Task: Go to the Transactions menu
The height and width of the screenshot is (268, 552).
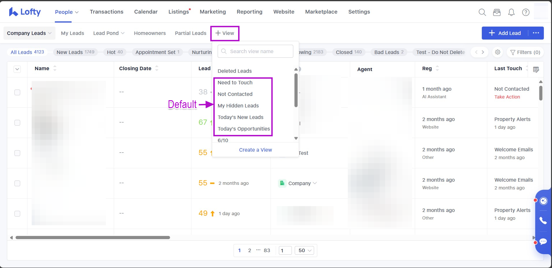Action: coord(107,12)
